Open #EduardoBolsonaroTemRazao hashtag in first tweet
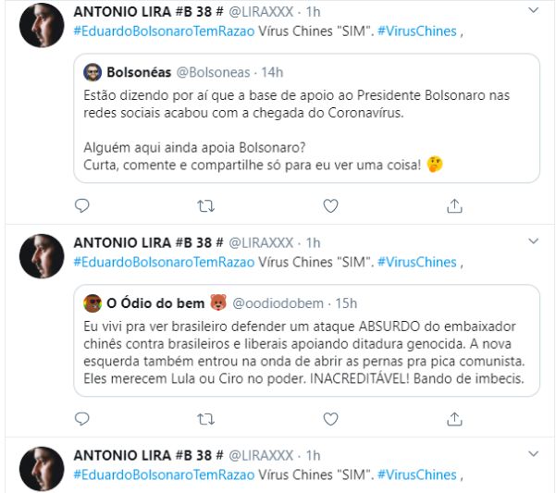 click(164, 31)
